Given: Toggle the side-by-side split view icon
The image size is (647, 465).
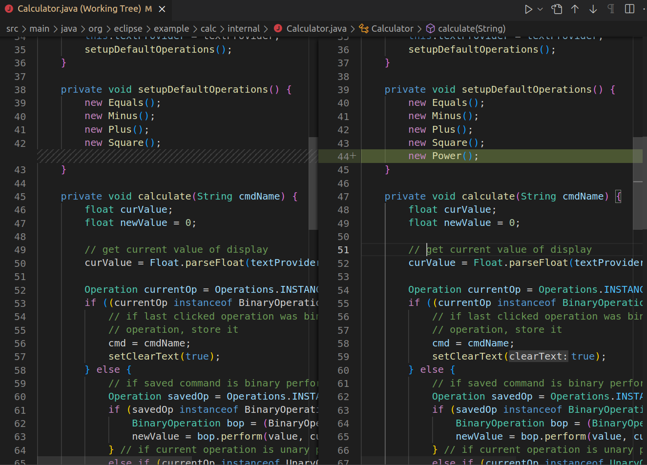Looking at the screenshot, I should pyautogui.click(x=629, y=9).
